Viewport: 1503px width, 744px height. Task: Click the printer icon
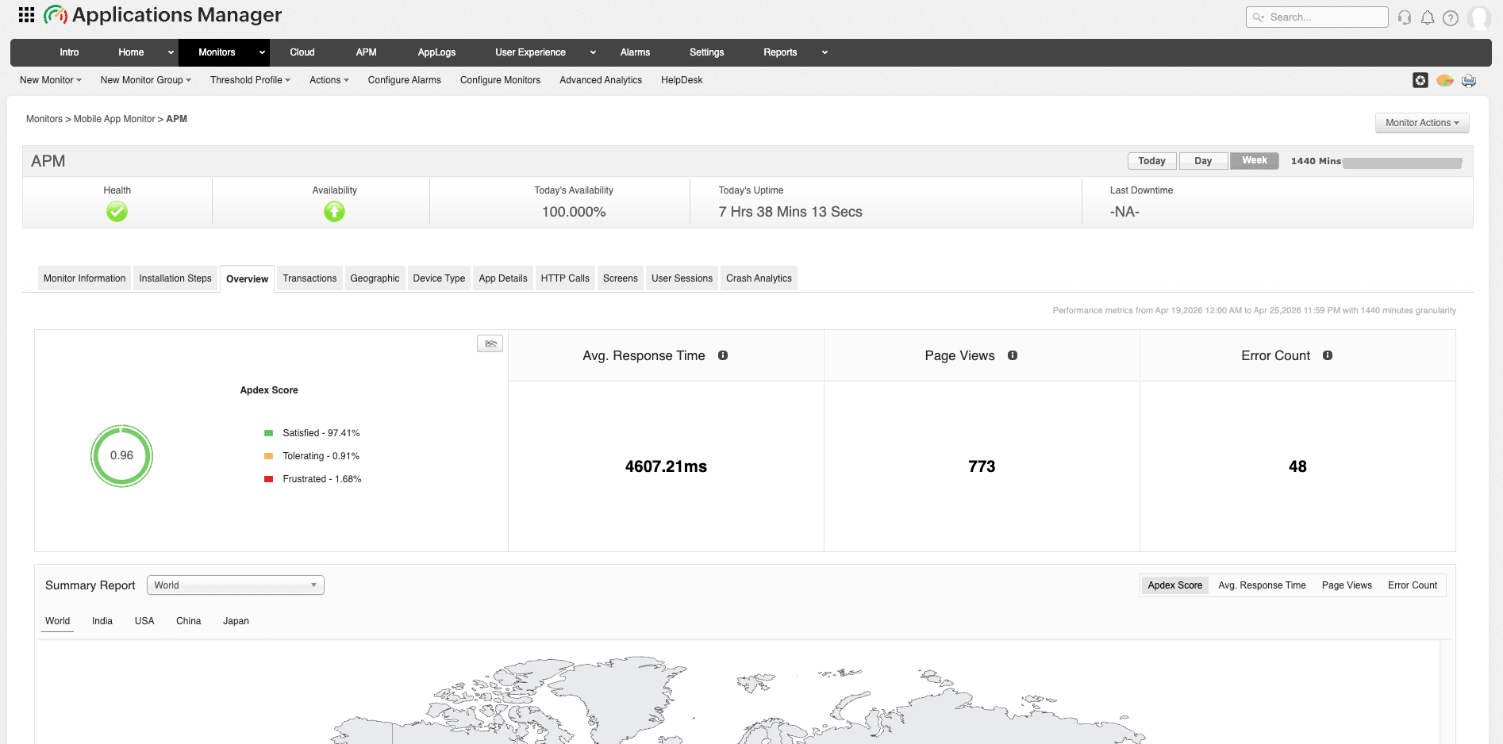pos(1469,80)
